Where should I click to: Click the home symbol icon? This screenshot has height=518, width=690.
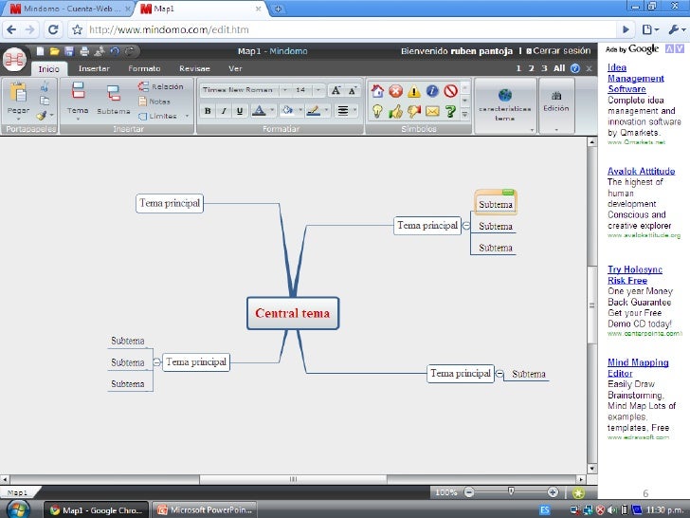click(377, 91)
